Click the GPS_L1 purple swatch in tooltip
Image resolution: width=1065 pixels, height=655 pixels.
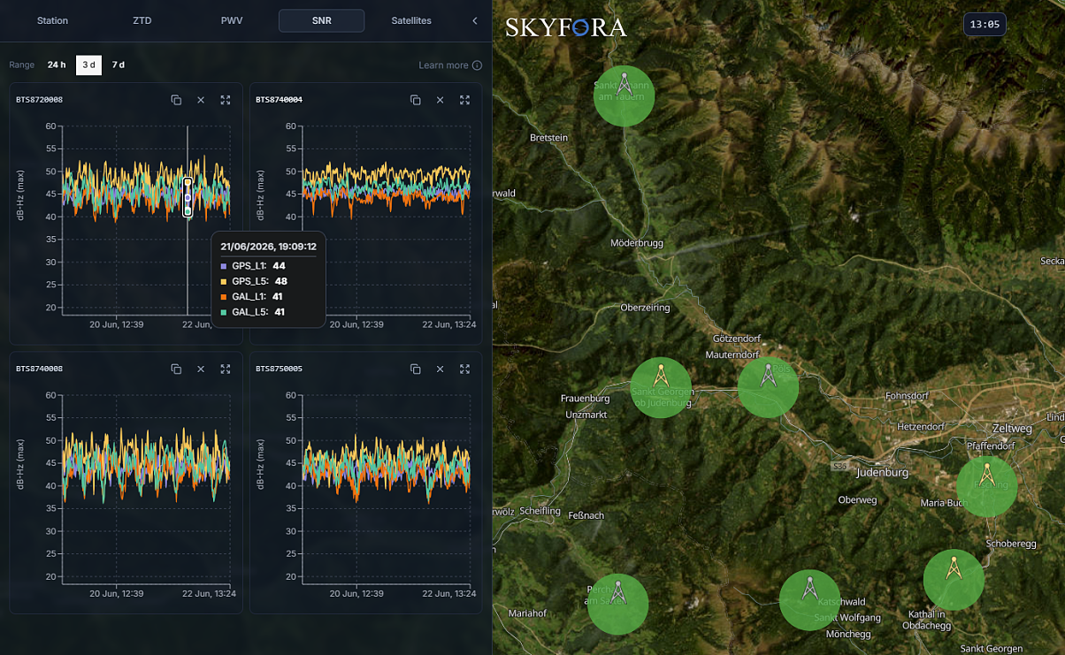coord(224,266)
